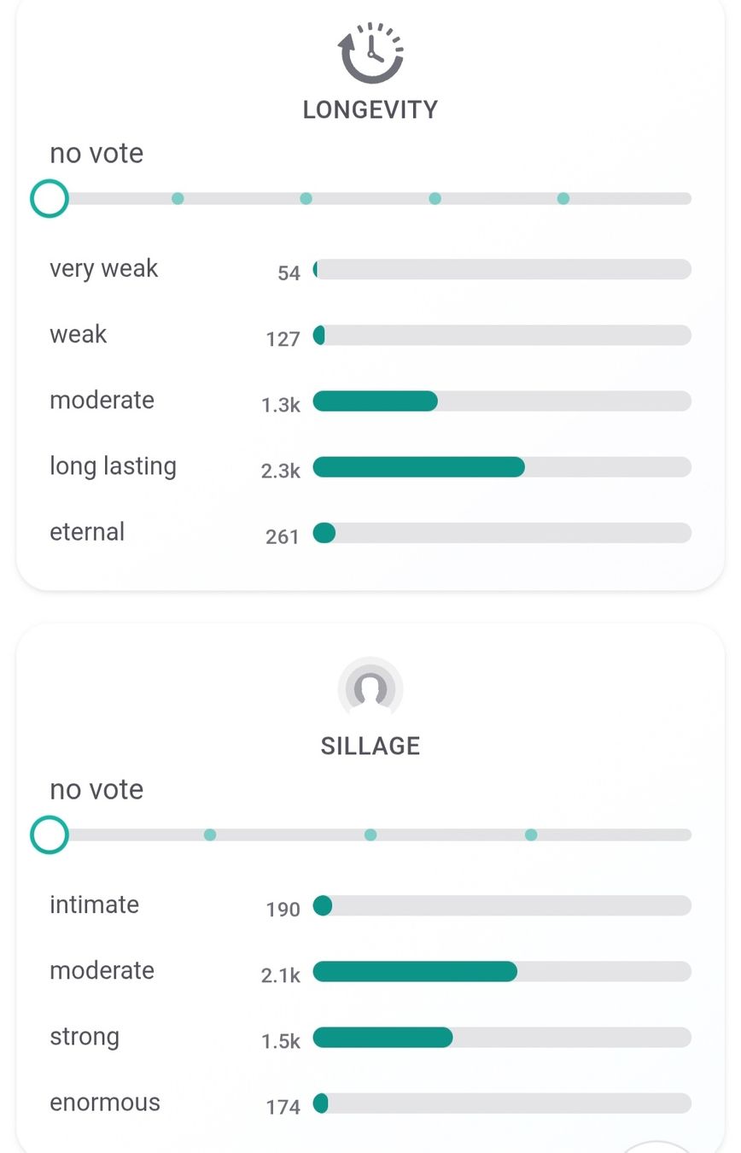The image size is (741, 1153).
Task: Select the 'intimate' sillage label
Action: click(94, 904)
